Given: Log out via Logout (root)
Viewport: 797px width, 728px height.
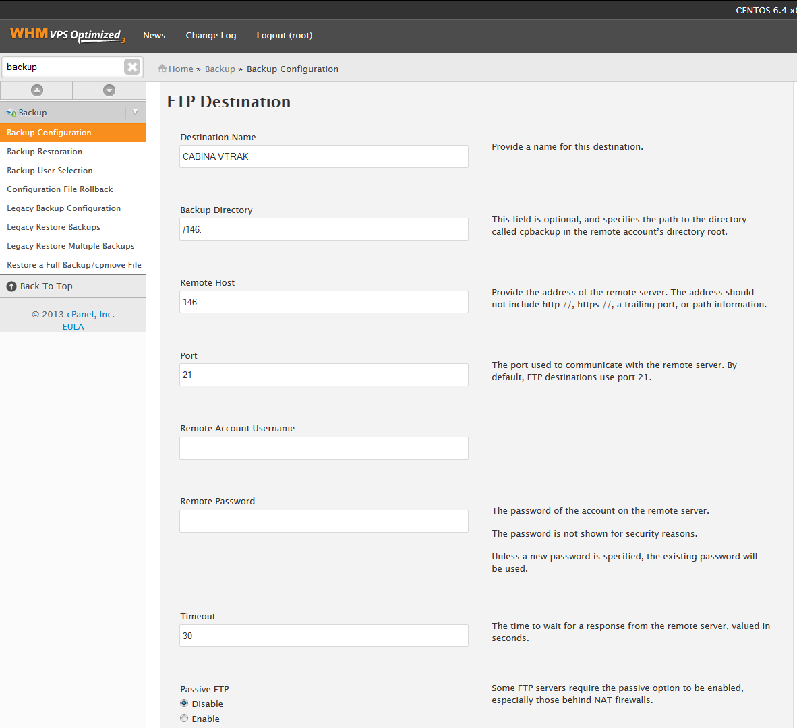Looking at the screenshot, I should (285, 36).
